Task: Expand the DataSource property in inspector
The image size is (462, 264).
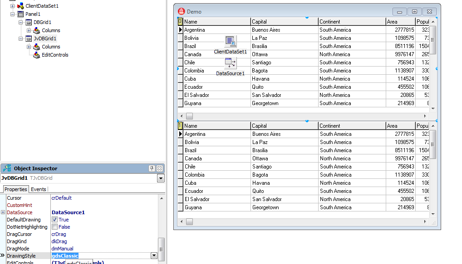Action: [x=3, y=212]
